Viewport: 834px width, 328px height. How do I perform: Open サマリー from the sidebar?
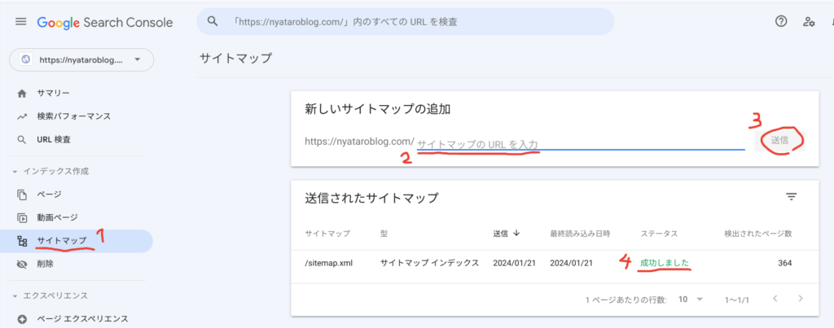53,94
